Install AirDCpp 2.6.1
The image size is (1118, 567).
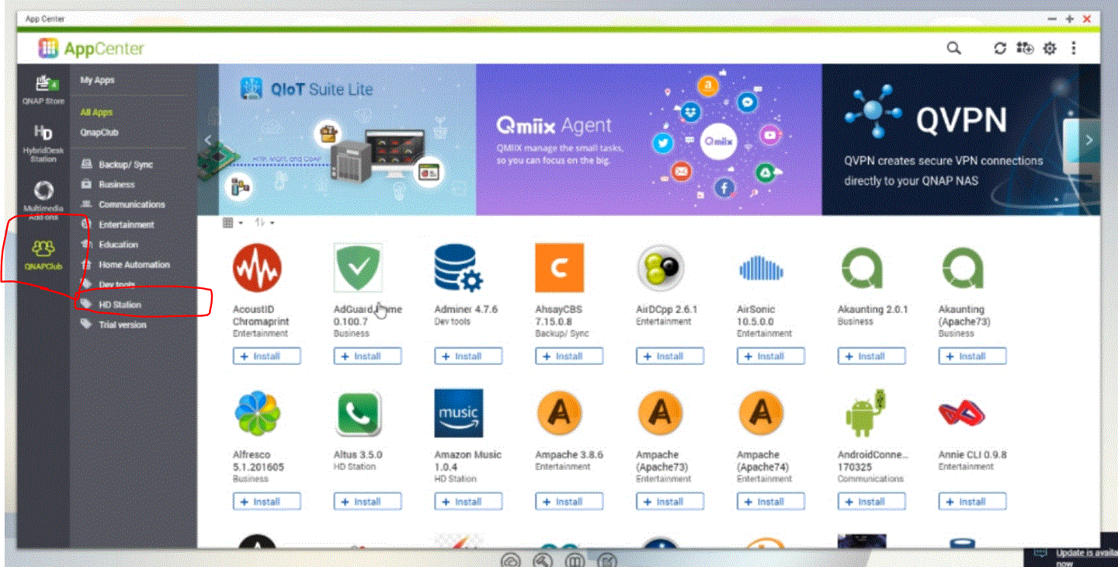670,357
